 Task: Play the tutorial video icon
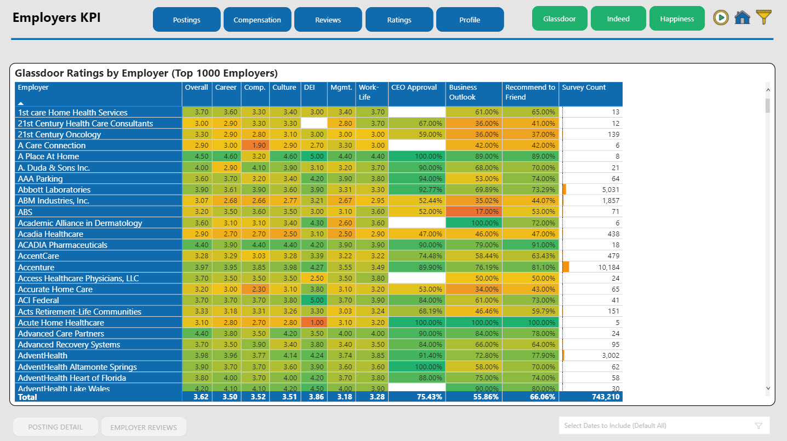click(x=720, y=17)
